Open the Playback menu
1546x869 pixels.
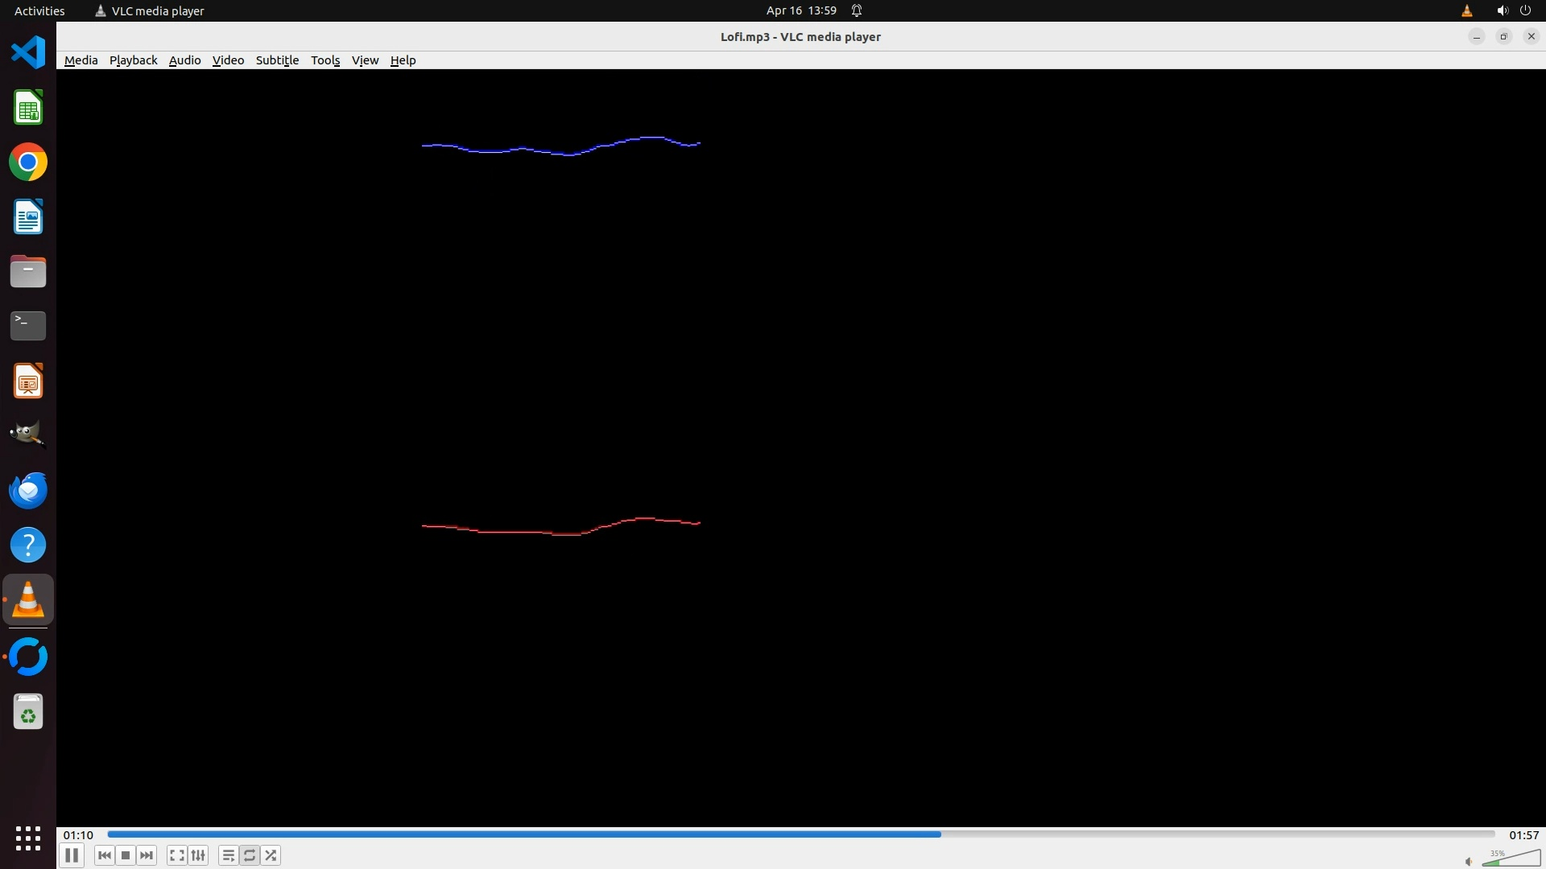click(133, 60)
